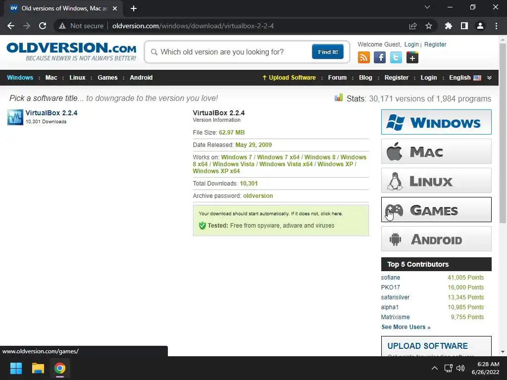Image resolution: width=507 pixels, height=380 pixels.
Task: Click the VirtualBox 2.2.4 title link
Action: click(x=51, y=113)
